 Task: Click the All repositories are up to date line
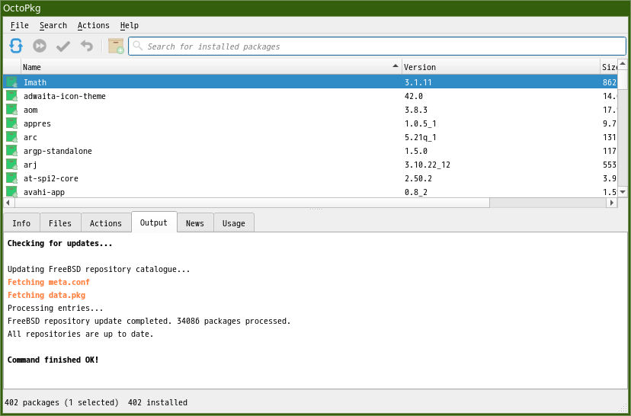point(81,334)
